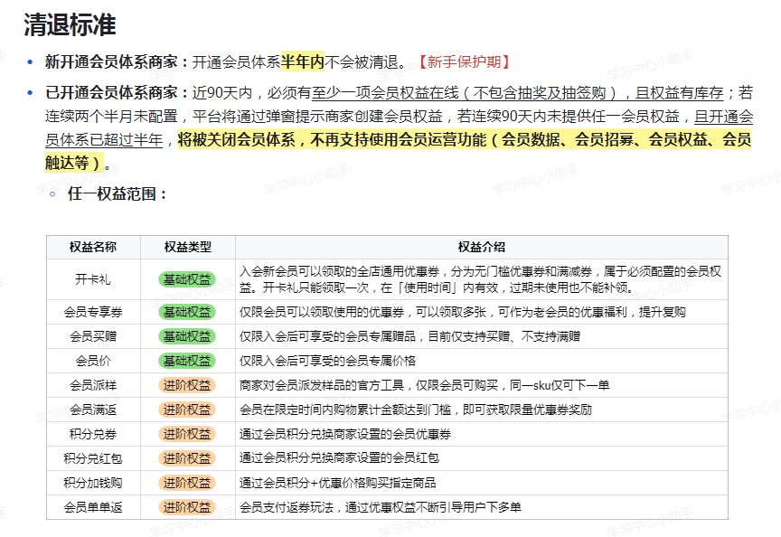
Task: Click 进阶权益 tag in 积分兑红包 row
Action: click(x=187, y=458)
